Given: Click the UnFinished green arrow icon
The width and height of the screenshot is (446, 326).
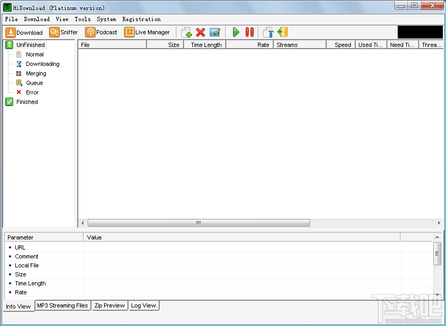Looking at the screenshot, I should coord(10,45).
